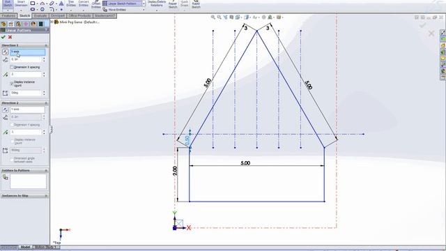Click the Previous View icon
Viewport: 446px width, 251px height.
point(225,17)
